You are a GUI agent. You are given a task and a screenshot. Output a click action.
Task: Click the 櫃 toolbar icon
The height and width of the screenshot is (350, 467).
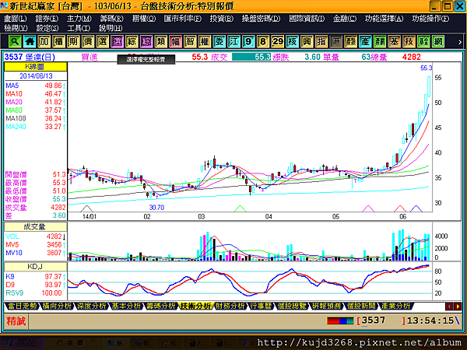coord(58,41)
